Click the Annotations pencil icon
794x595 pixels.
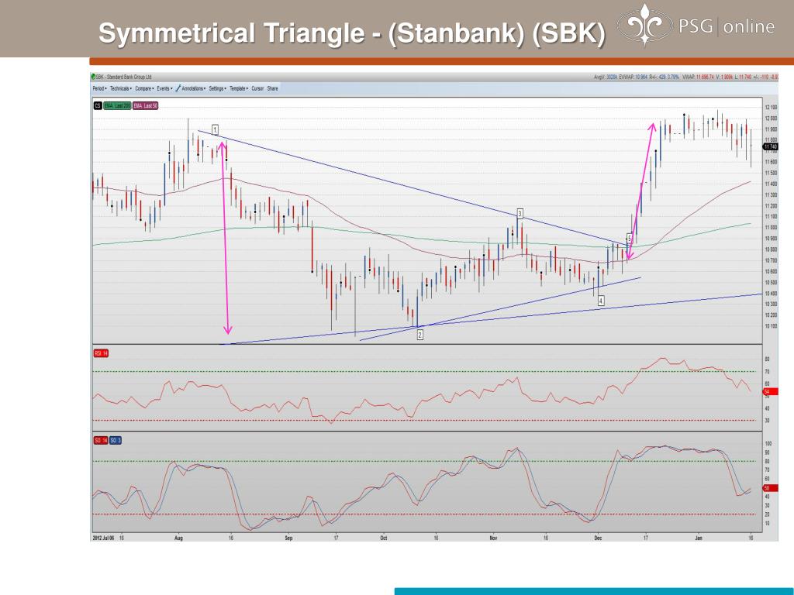(178, 88)
